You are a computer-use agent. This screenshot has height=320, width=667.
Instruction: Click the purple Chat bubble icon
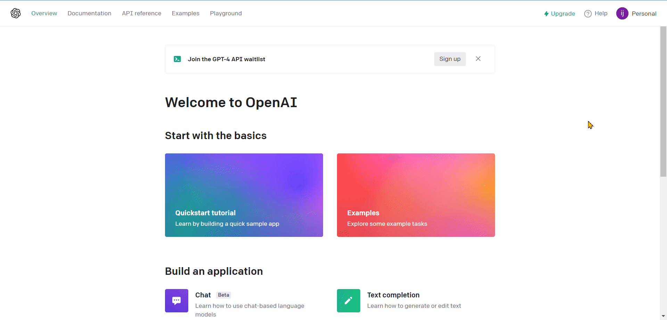[176, 301]
